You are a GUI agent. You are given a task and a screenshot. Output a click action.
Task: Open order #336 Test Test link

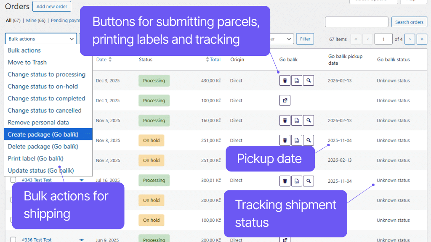click(37, 239)
